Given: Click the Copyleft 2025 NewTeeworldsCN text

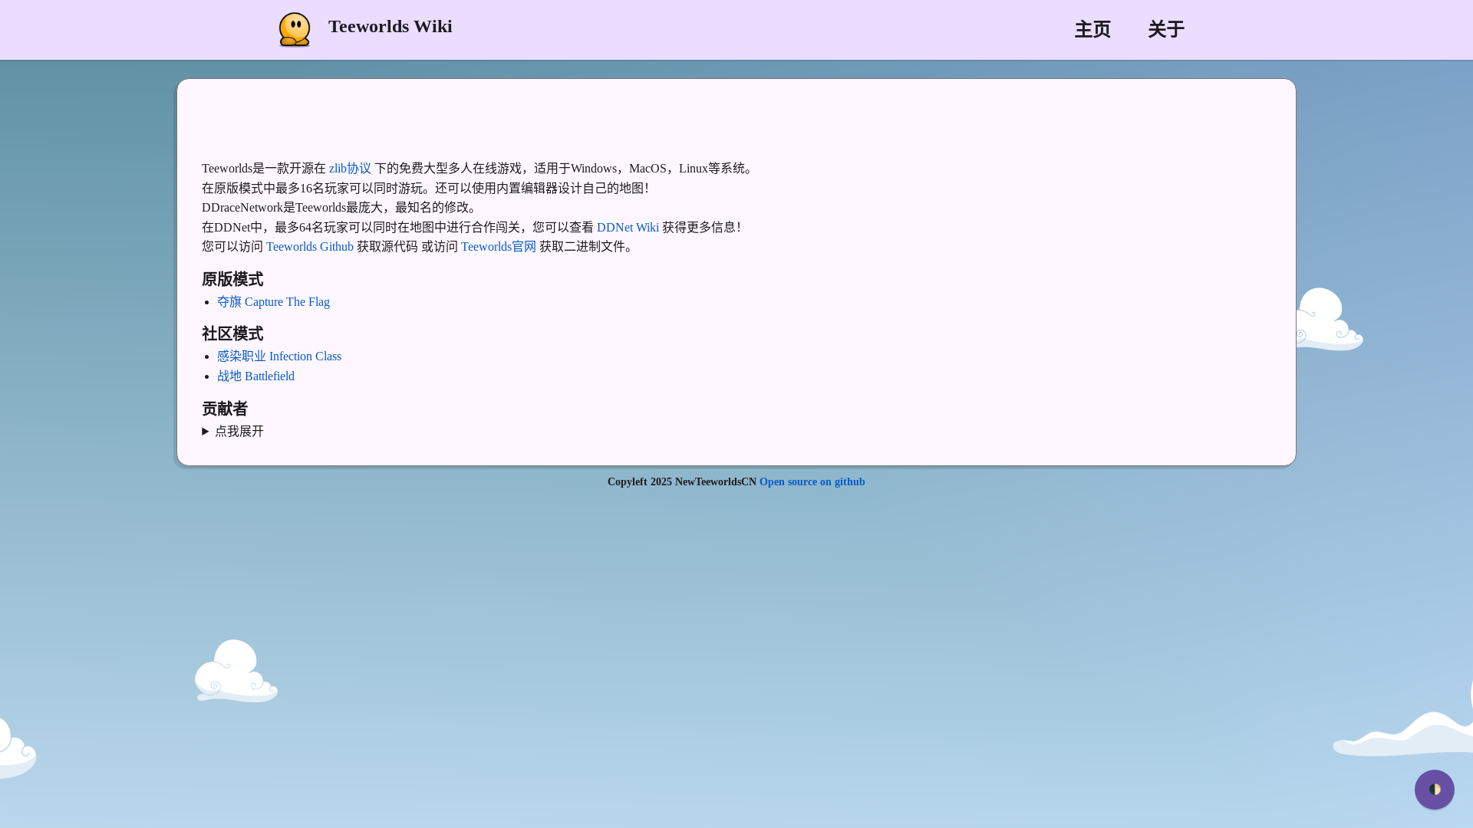Looking at the screenshot, I should coord(682,482).
